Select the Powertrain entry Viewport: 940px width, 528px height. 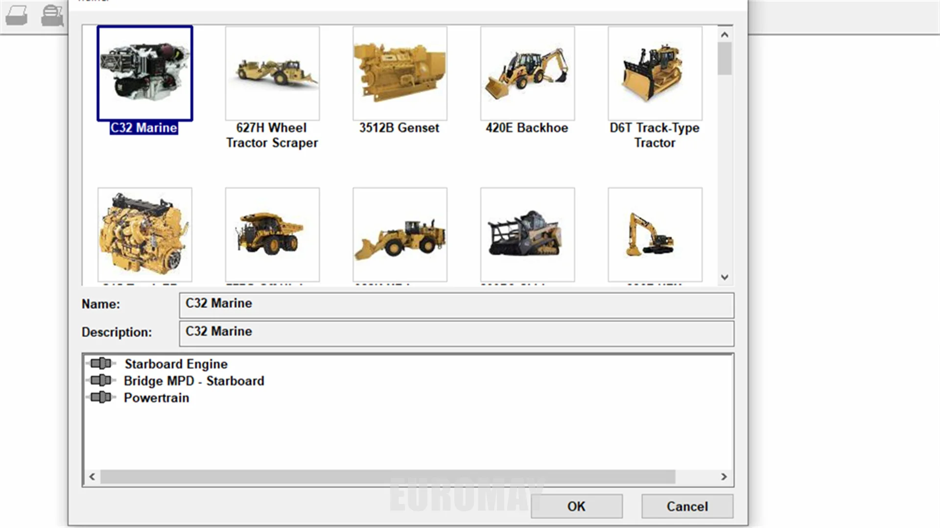click(x=156, y=398)
